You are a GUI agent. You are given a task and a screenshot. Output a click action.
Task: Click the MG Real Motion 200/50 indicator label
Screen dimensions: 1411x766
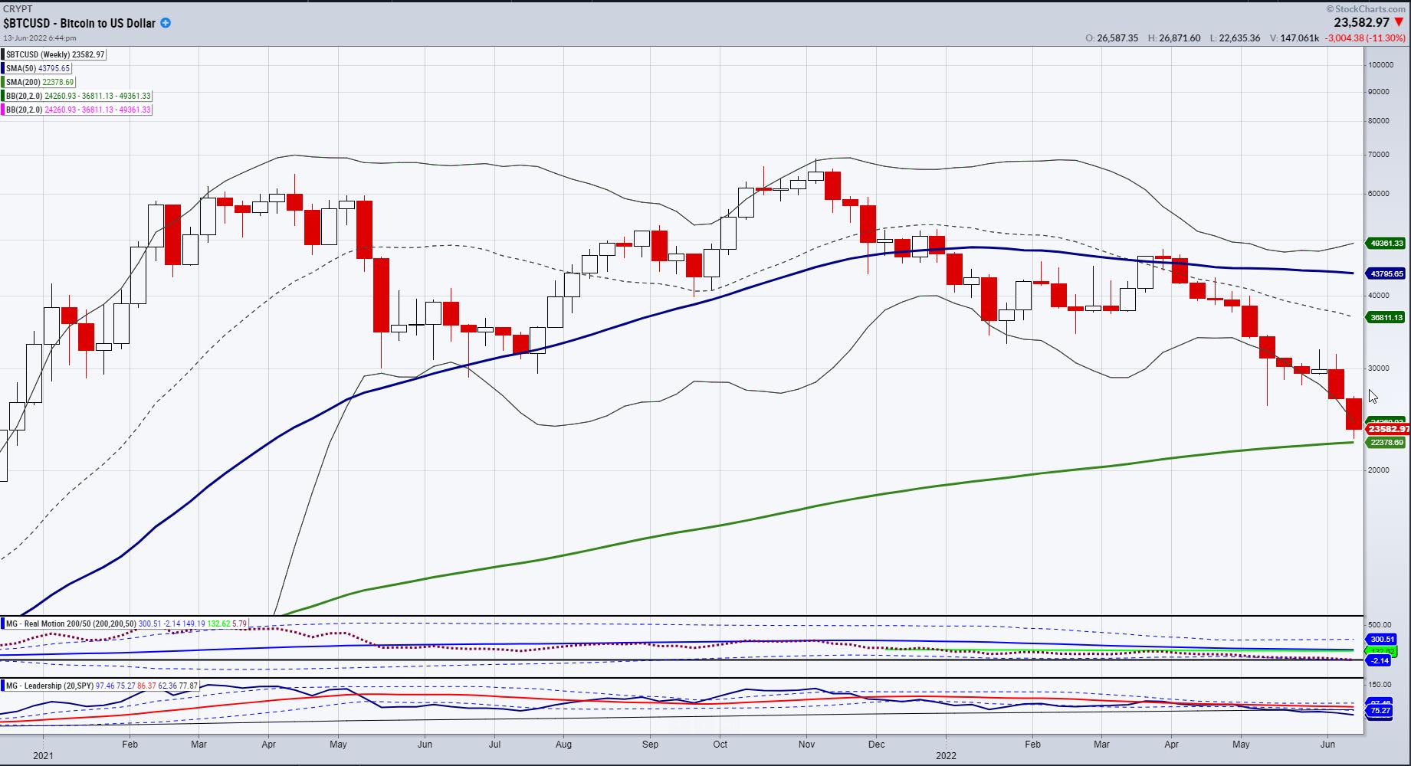[71, 624]
